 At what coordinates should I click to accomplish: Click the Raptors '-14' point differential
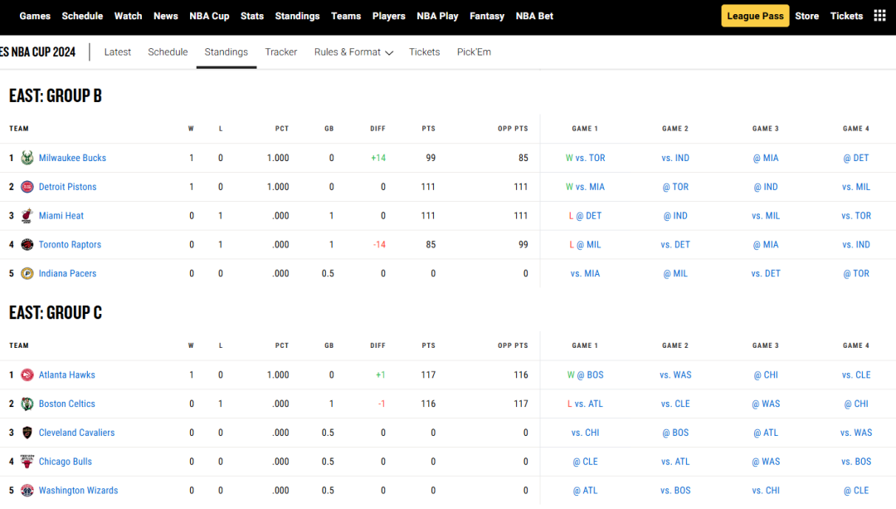(379, 245)
